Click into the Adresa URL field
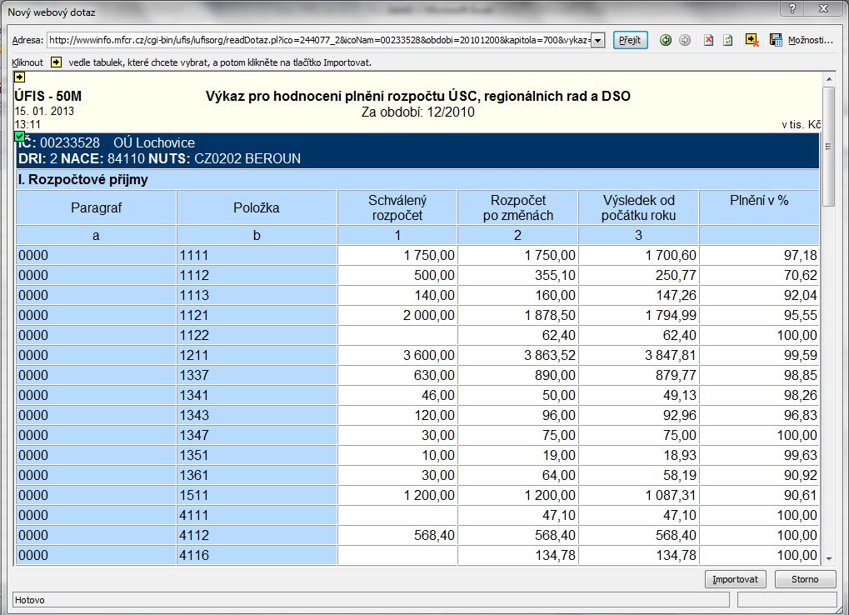The height and width of the screenshot is (615, 849). (x=319, y=40)
